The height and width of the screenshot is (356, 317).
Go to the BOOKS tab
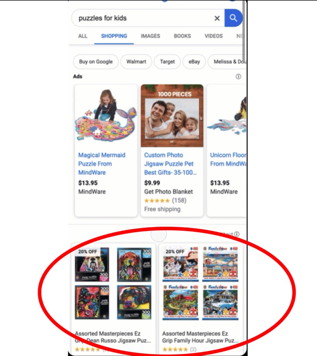(182, 36)
